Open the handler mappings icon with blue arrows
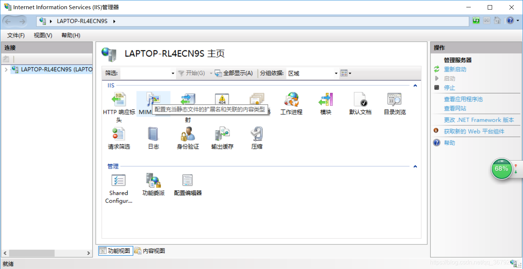The height and width of the screenshot is (269, 523). click(188, 99)
